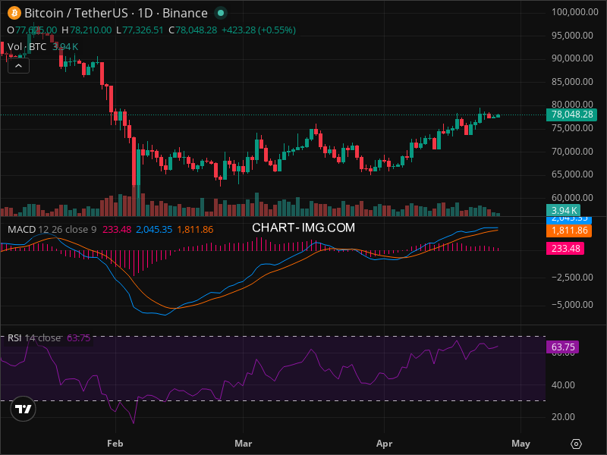607x455 pixels.
Task: Click the 20.00 RSI axis label
Action: tap(563, 416)
